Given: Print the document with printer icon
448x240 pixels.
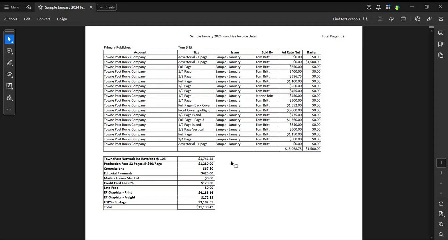Looking at the screenshot, I should click(x=403, y=19).
